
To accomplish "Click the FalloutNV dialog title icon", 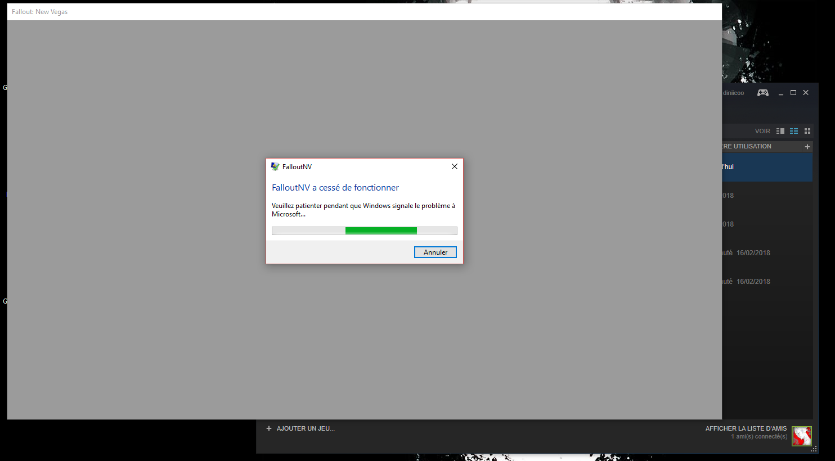I will (x=275, y=166).
